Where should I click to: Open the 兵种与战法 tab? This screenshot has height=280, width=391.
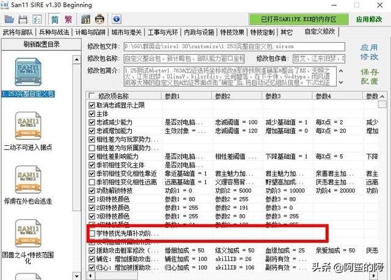pos(54,32)
